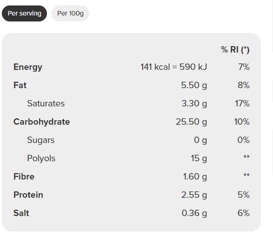The image size is (273, 243).
Task: Click the 141 kcal = 590 kJ value
Action: [174, 67]
